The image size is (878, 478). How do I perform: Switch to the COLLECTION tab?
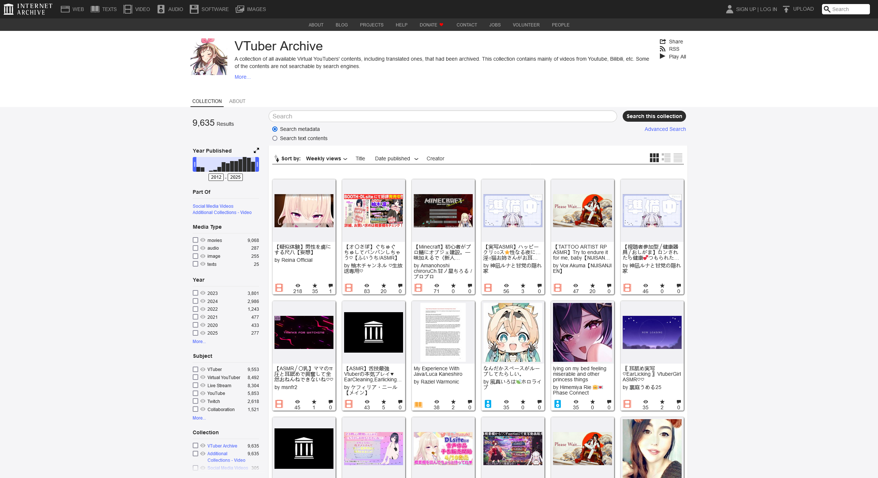(x=207, y=101)
